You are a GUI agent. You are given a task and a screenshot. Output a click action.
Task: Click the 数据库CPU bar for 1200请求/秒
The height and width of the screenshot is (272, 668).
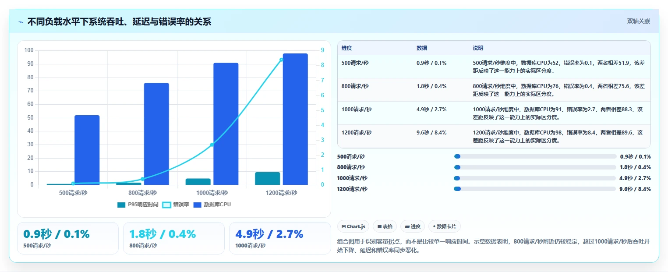coord(295,119)
